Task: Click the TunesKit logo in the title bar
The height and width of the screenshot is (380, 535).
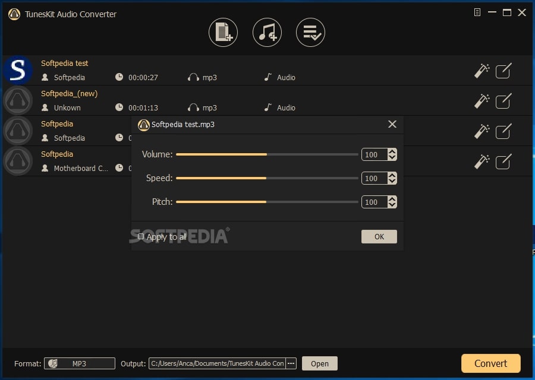Action: (13, 13)
